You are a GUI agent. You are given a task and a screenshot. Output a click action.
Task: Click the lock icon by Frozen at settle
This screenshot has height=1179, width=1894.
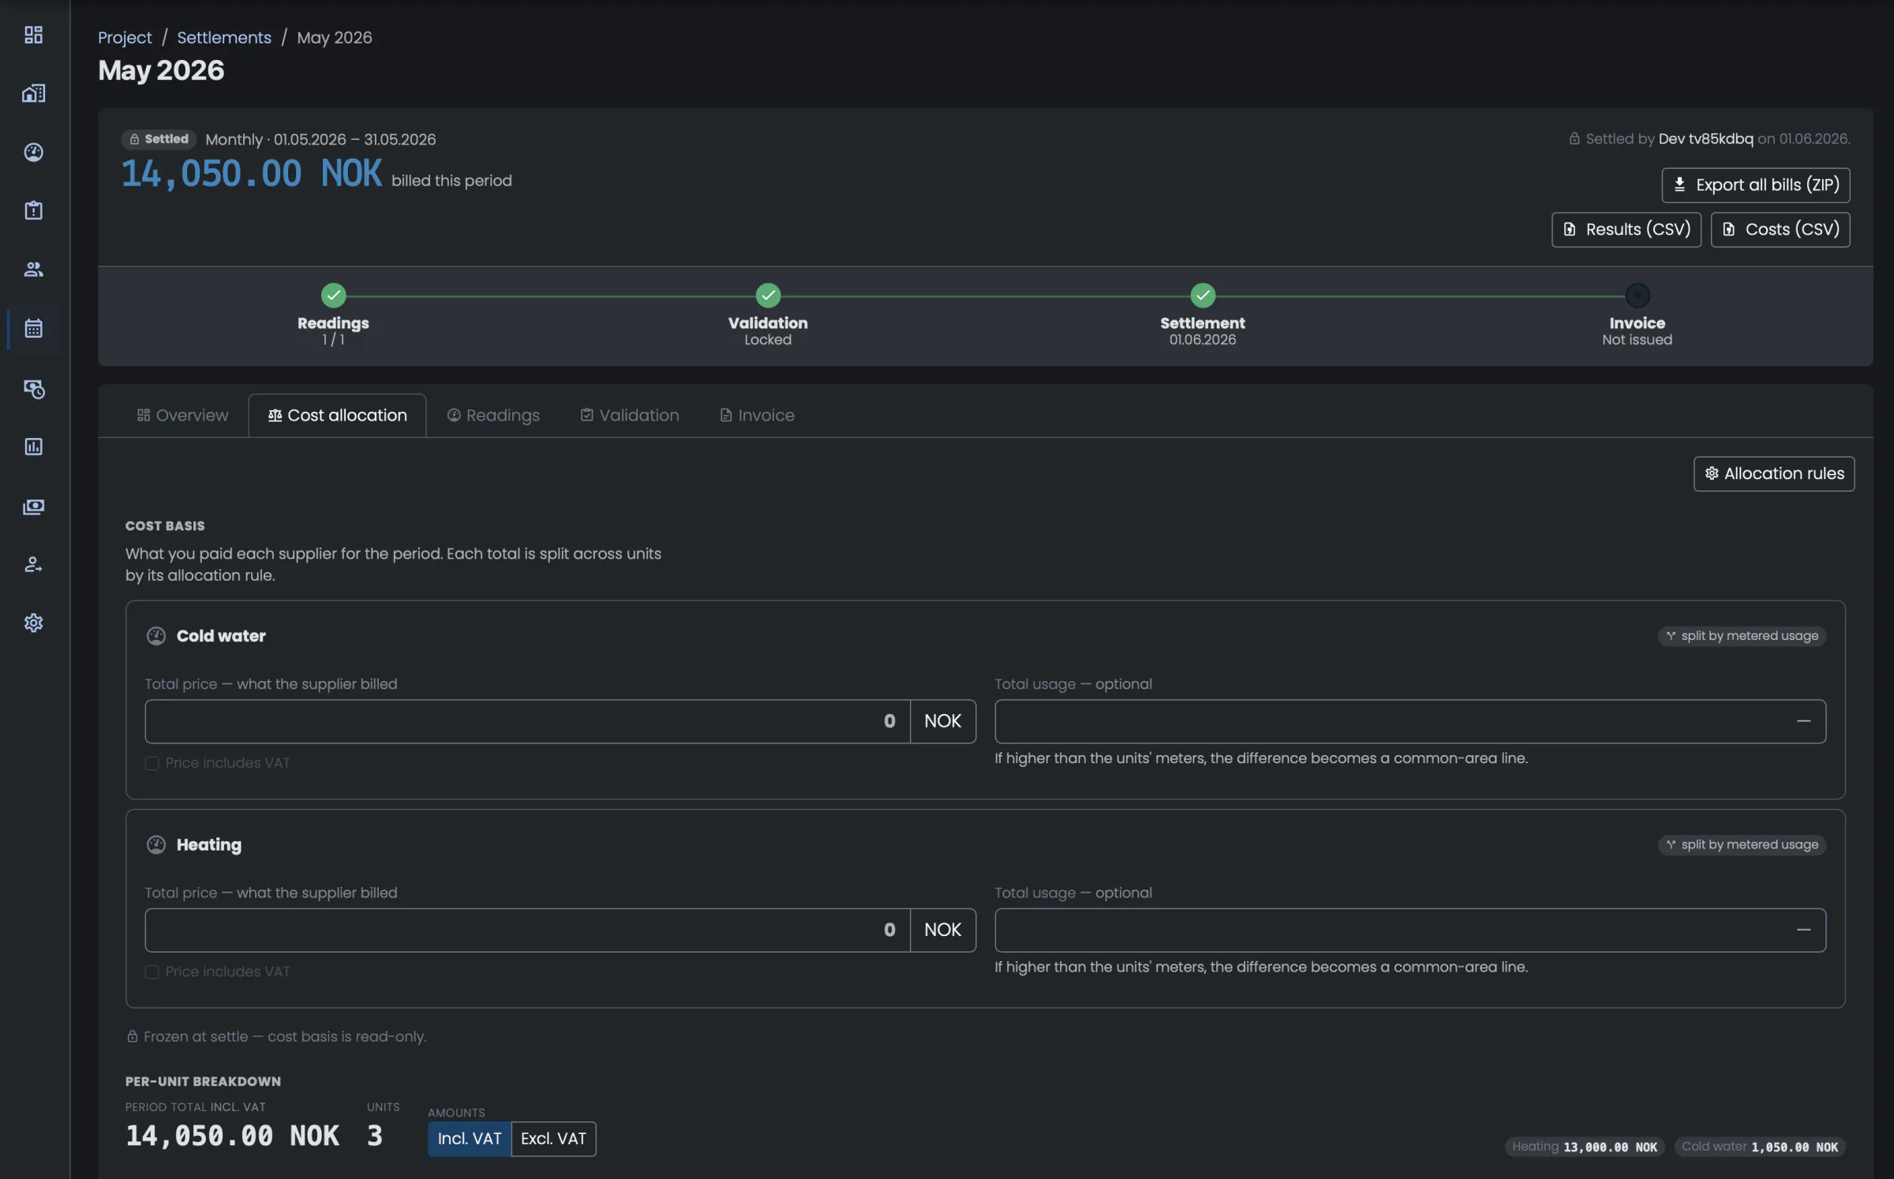(133, 1036)
